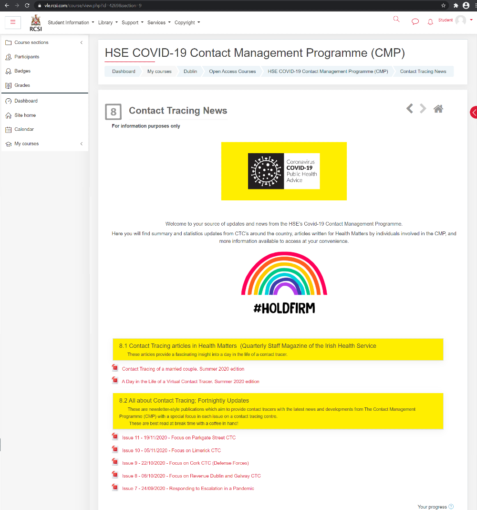Expand the Course sections chevron
Image resolution: width=477 pixels, height=510 pixels.
pos(81,42)
